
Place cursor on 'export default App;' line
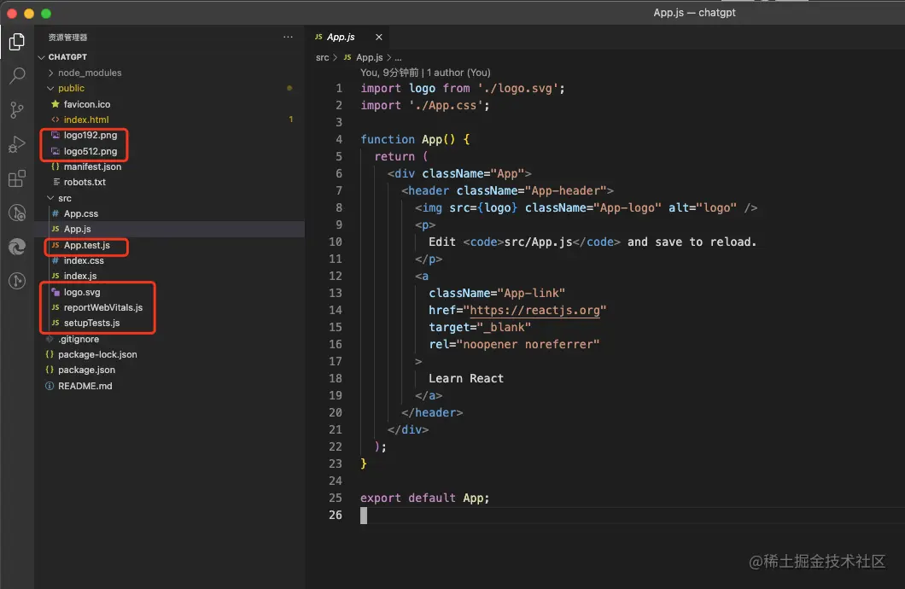click(x=425, y=498)
